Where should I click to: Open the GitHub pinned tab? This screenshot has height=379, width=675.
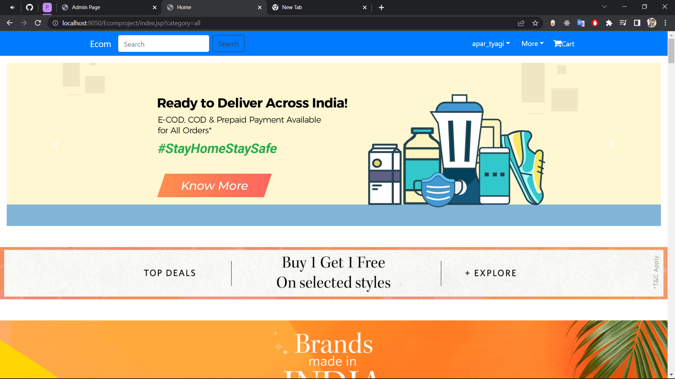tap(30, 7)
